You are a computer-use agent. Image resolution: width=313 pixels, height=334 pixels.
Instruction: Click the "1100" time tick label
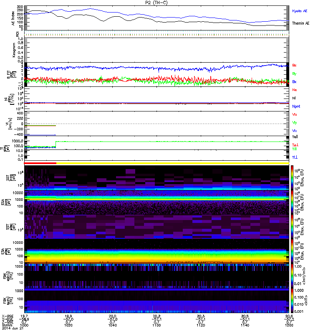[156, 325]
